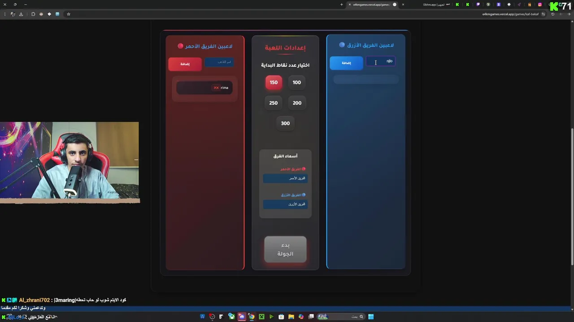Open Discord from the taskbar
Viewport: 574px width, 322px height.
242,317
